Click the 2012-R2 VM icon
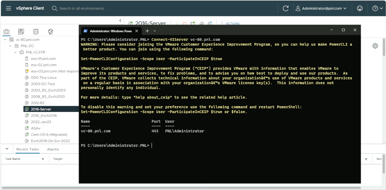 coord(27,103)
